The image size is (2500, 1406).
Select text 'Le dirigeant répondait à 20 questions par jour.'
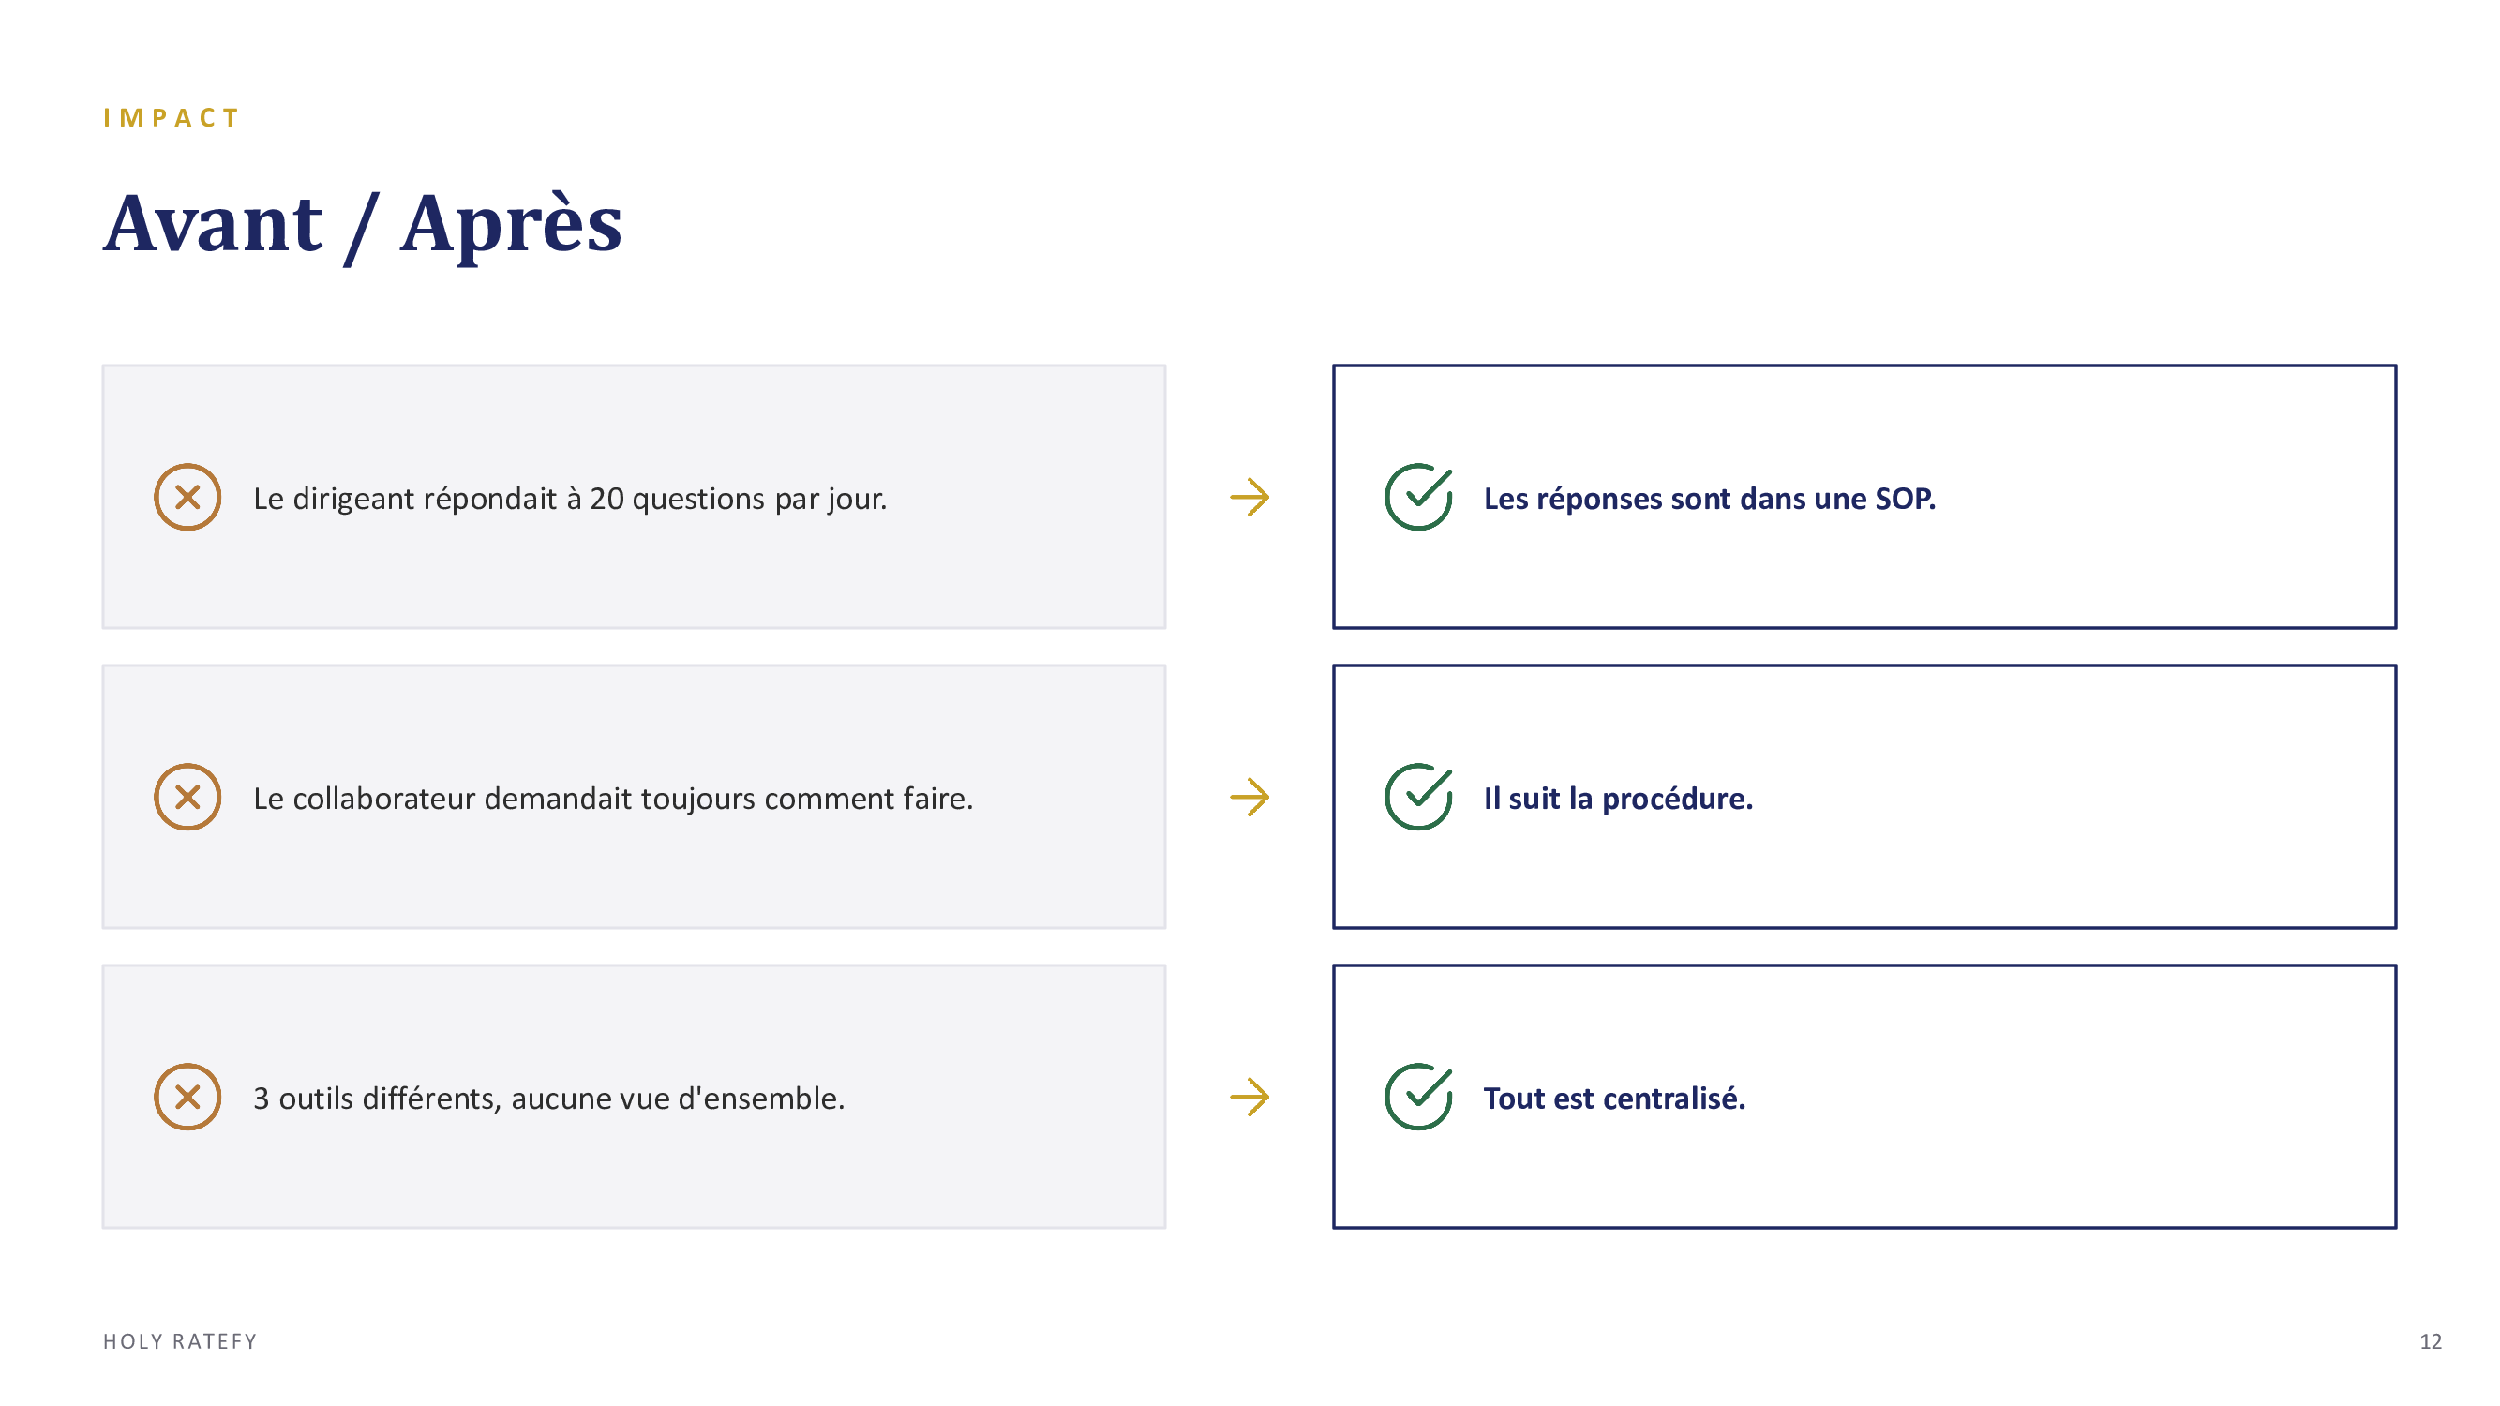pyautogui.click(x=570, y=498)
